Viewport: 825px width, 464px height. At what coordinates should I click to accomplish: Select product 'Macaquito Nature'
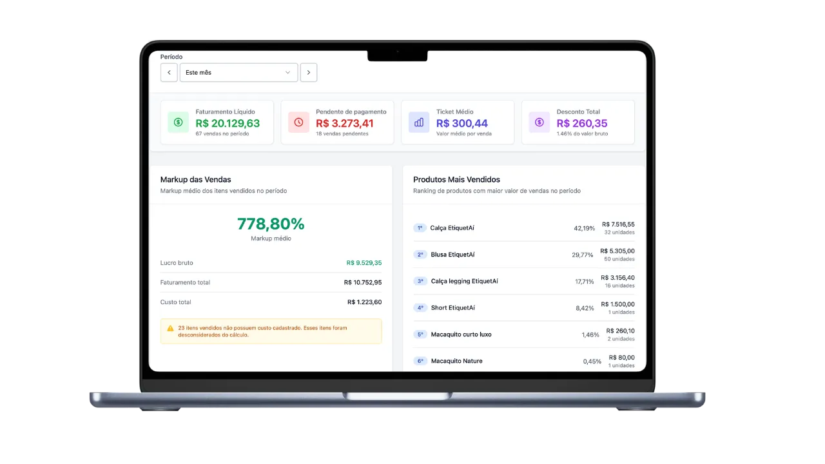[457, 361]
